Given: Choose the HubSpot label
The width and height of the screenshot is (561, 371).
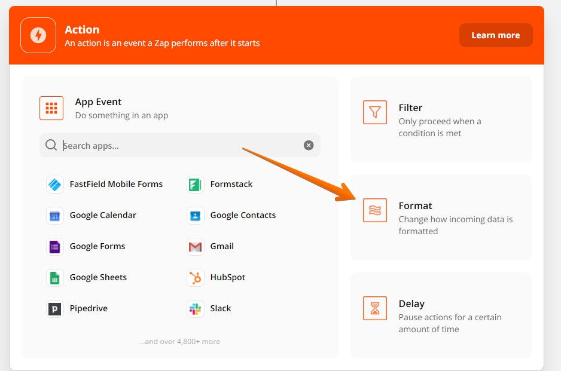Looking at the screenshot, I should pyautogui.click(x=227, y=277).
